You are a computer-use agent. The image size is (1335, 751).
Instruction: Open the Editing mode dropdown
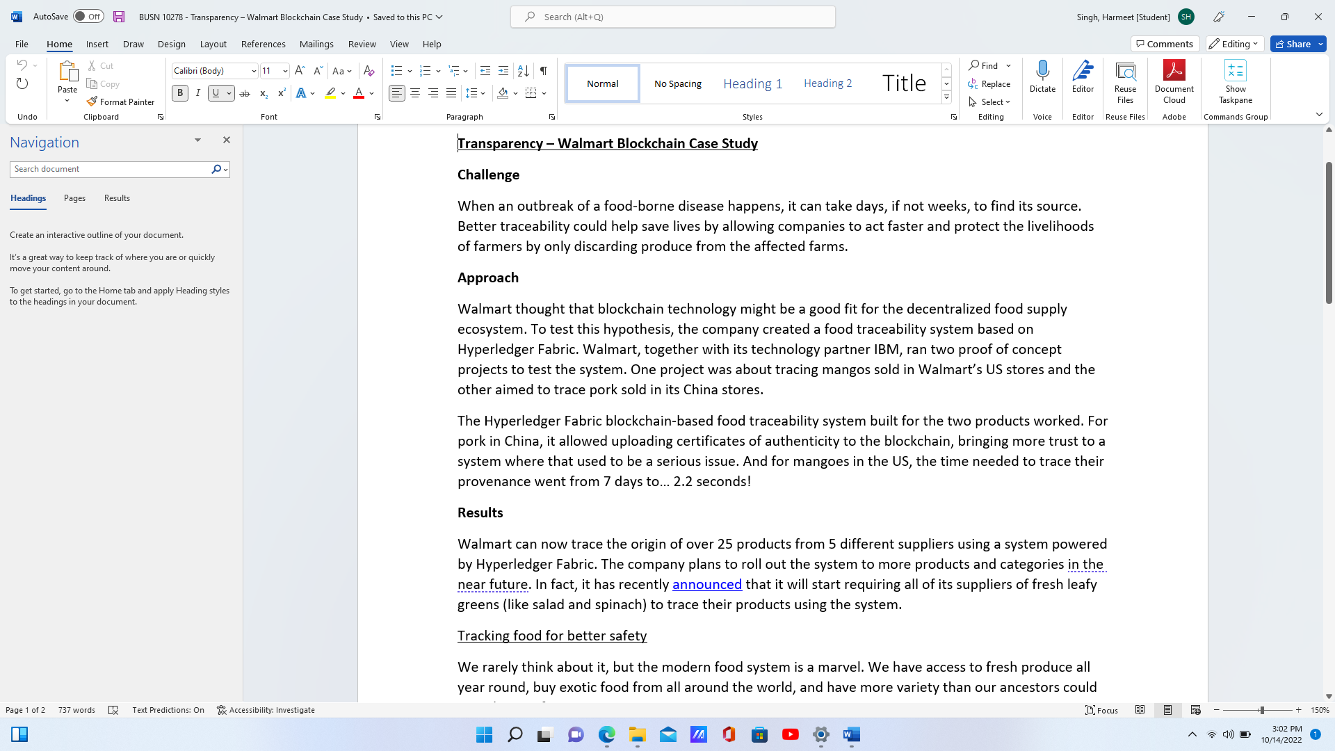pyautogui.click(x=1233, y=44)
